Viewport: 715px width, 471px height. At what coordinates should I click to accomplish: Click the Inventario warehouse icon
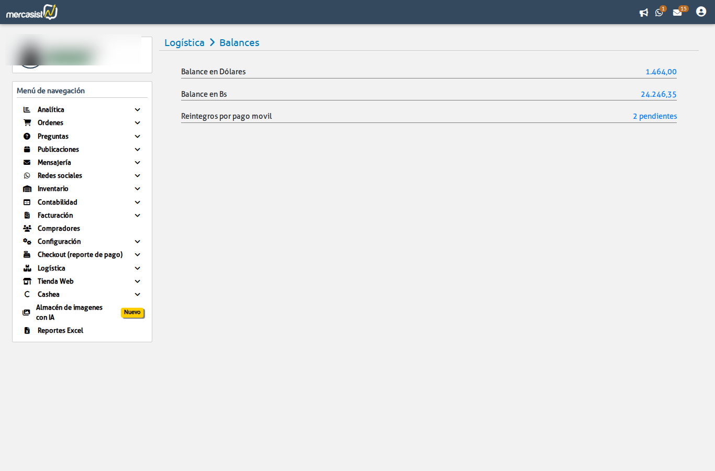click(27, 189)
